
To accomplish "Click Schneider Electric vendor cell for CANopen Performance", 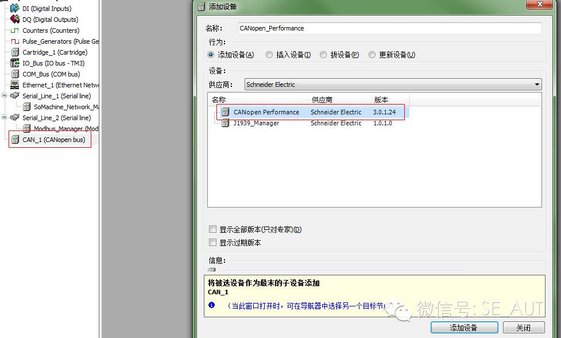I will [x=336, y=112].
